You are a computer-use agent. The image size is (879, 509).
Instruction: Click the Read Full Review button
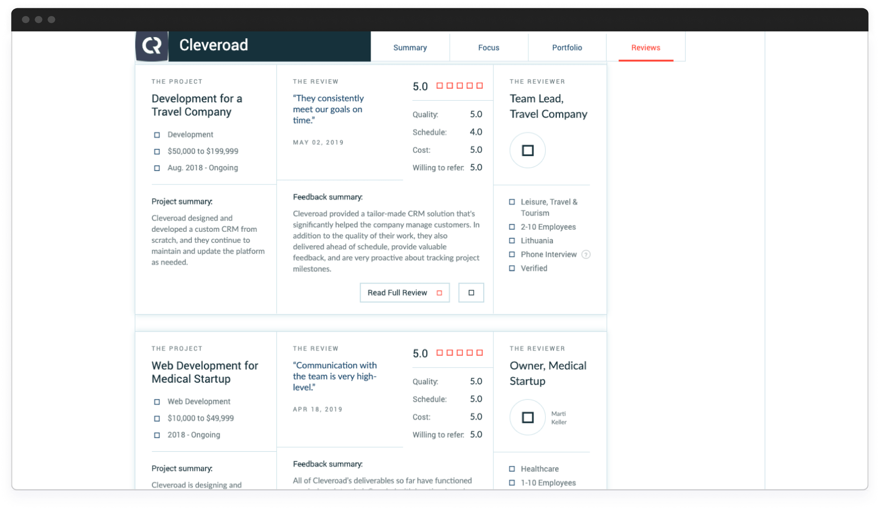pos(405,293)
